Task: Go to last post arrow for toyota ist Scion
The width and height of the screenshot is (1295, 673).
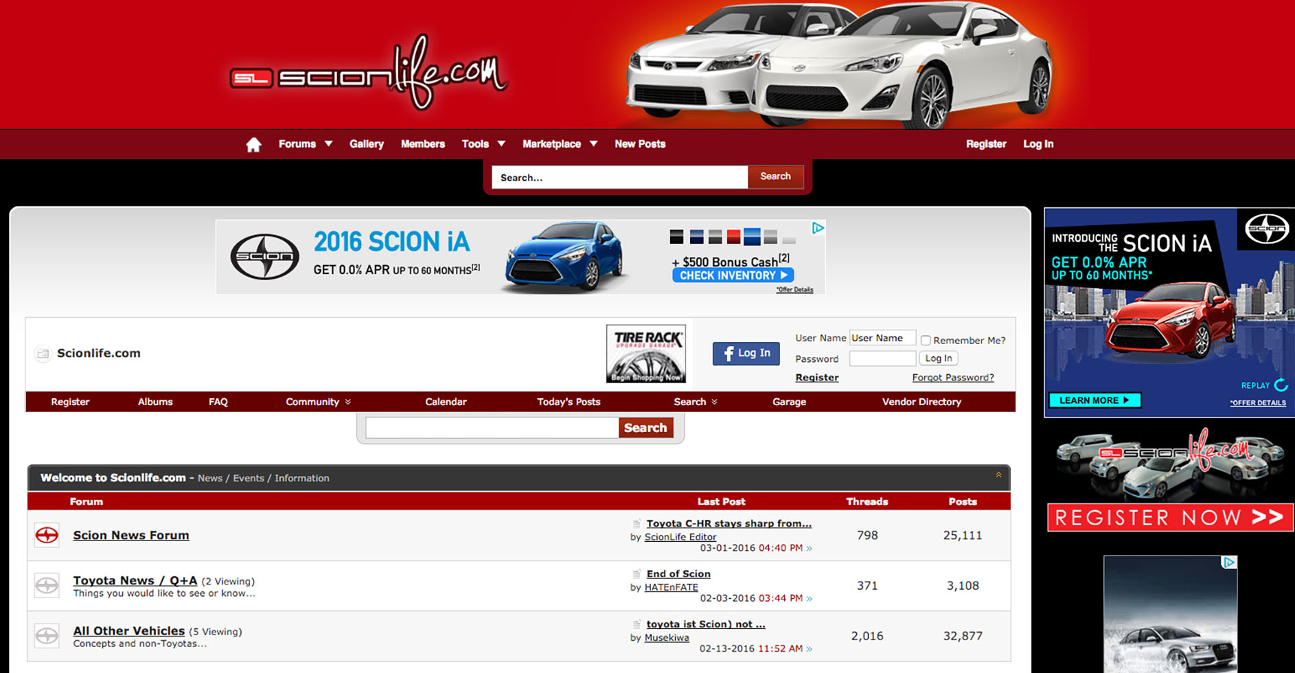Action: [x=810, y=648]
